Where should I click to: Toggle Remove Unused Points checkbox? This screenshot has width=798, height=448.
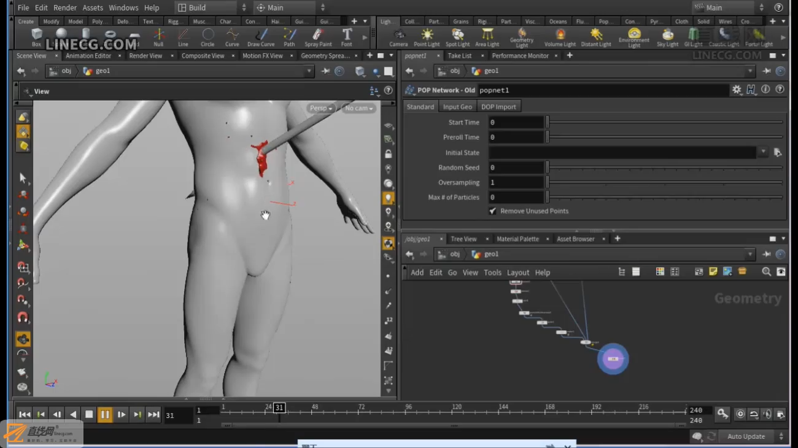coord(492,211)
